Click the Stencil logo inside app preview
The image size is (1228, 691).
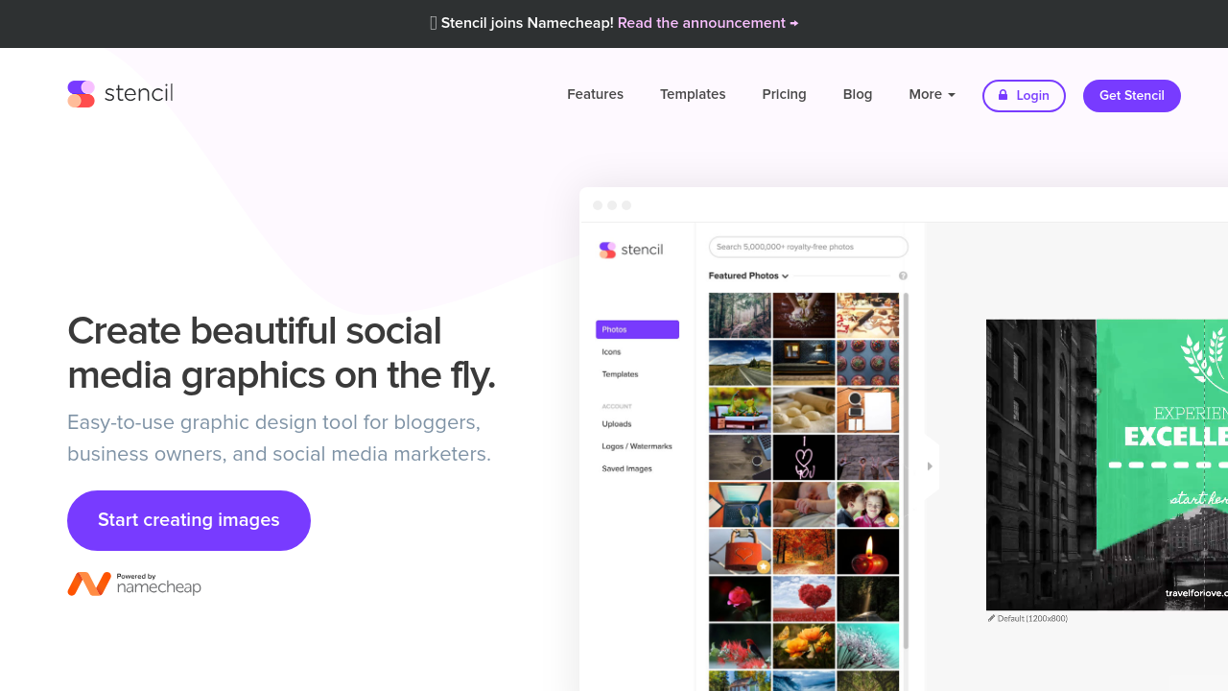point(631,250)
